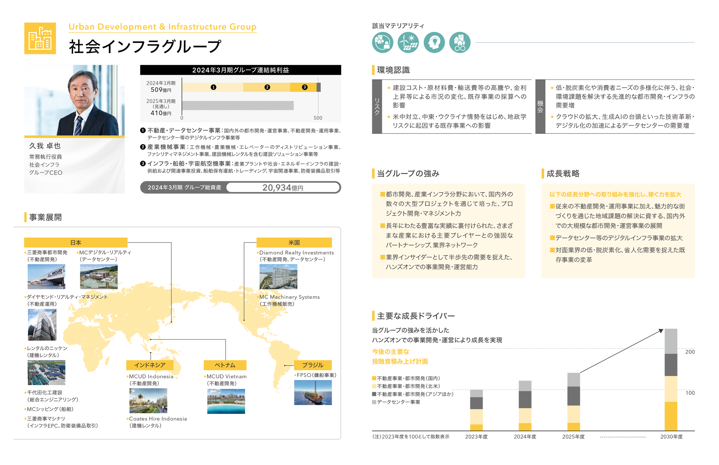Click the gray リスク vertical label
Screen dimensions: 719x465
coord(377,107)
